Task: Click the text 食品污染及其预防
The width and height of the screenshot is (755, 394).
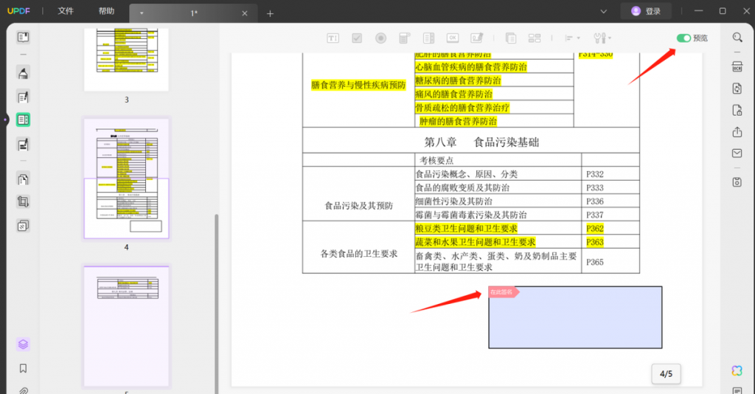Action: 359,206
